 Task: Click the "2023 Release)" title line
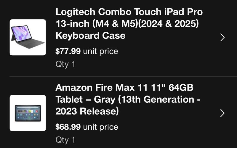[87, 111]
